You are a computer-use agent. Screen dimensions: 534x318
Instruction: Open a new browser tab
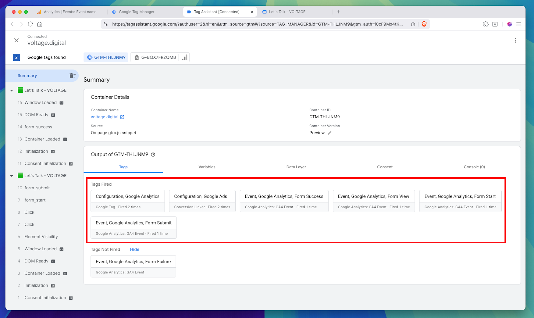(x=338, y=12)
